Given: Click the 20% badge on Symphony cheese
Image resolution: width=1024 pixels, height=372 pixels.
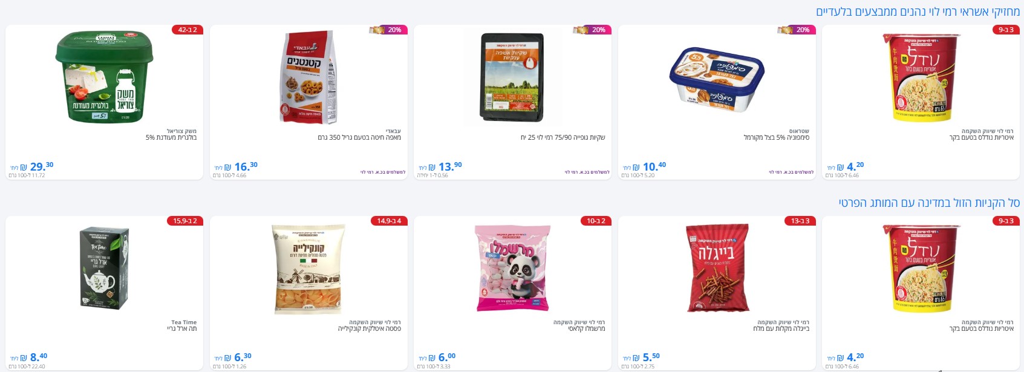Looking at the screenshot, I should 796,30.
